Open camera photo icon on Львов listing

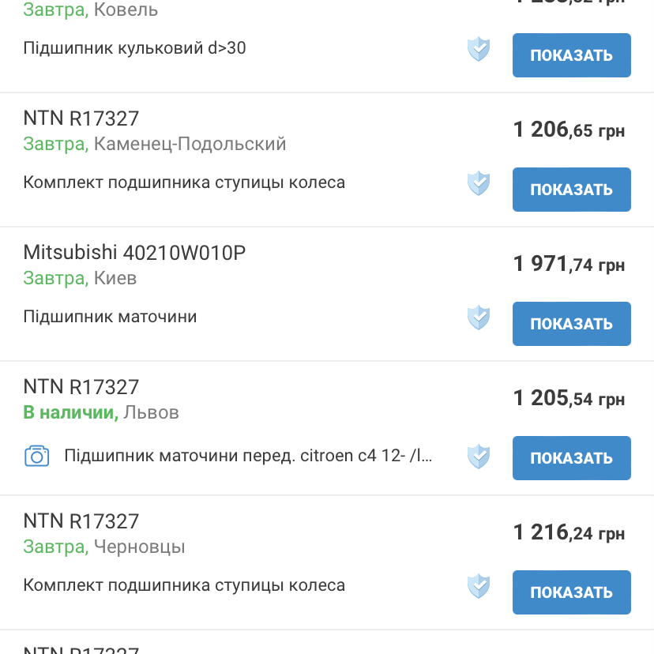coord(36,456)
